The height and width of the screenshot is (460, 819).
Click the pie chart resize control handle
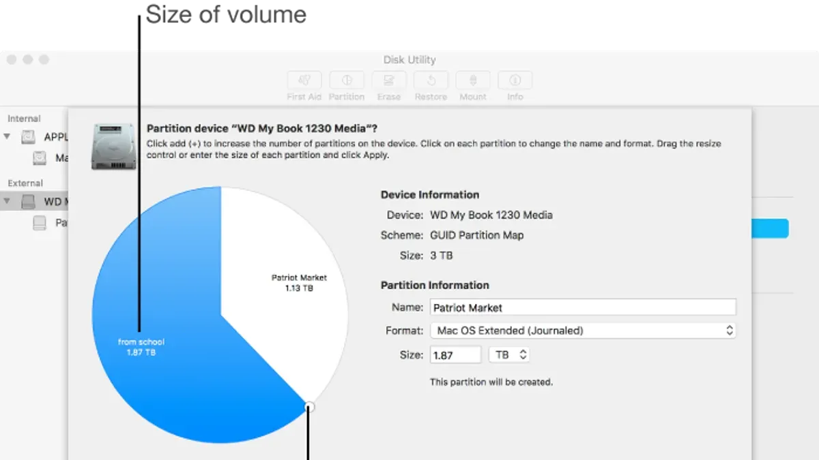click(x=310, y=407)
